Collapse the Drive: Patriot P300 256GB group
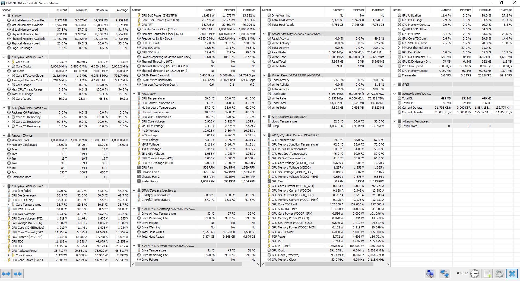 (264, 75)
